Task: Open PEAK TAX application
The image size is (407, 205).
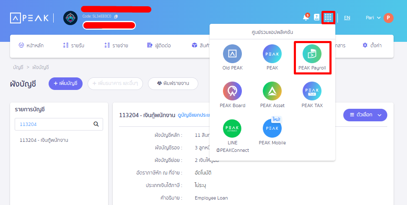Action: pyautogui.click(x=312, y=95)
